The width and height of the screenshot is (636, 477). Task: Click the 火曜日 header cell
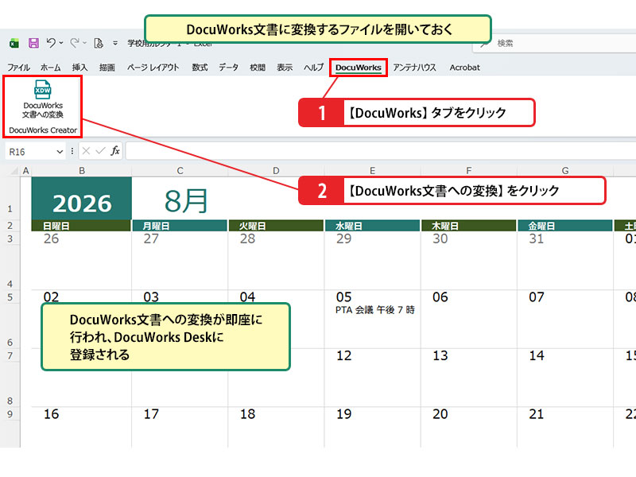pos(276,226)
